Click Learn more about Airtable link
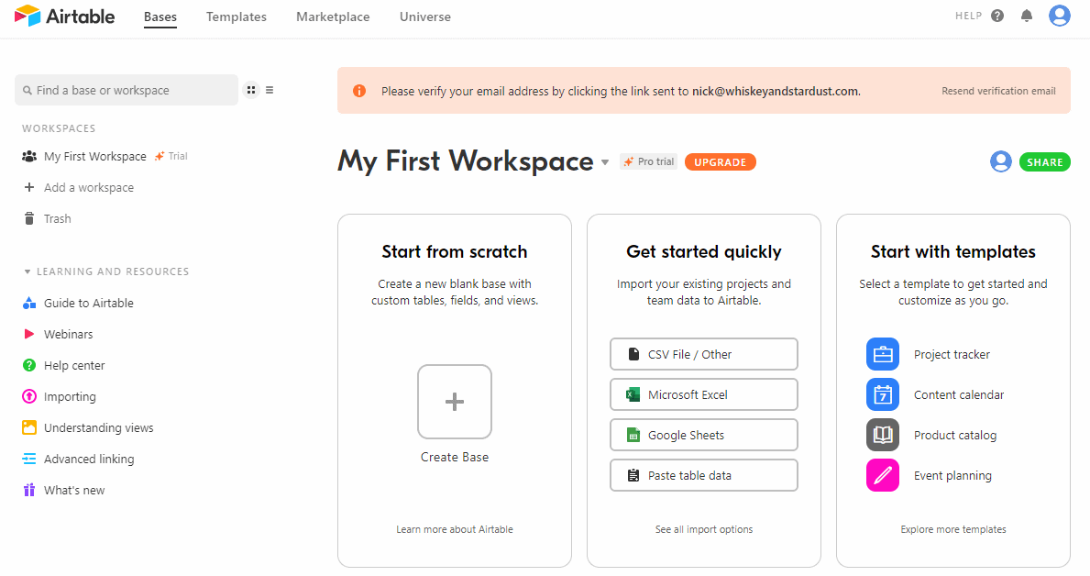This screenshot has width=1090, height=576. [x=455, y=529]
